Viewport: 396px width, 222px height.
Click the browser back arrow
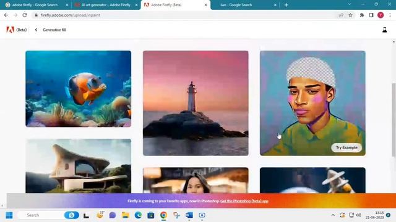click(6, 15)
